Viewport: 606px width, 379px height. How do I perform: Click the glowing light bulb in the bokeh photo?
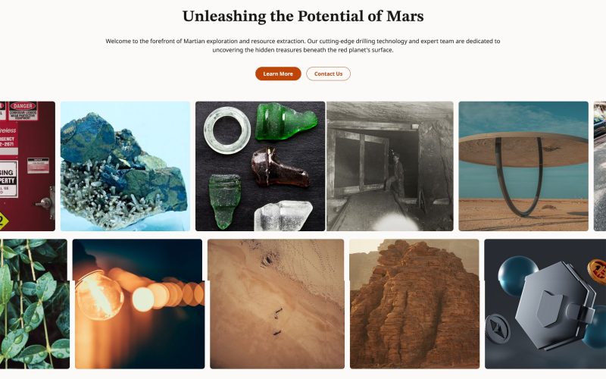click(x=99, y=295)
